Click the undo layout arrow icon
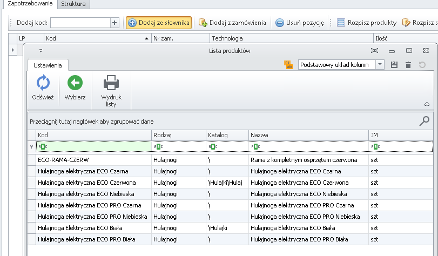The height and width of the screenshot is (256, 438). point(422,65)
